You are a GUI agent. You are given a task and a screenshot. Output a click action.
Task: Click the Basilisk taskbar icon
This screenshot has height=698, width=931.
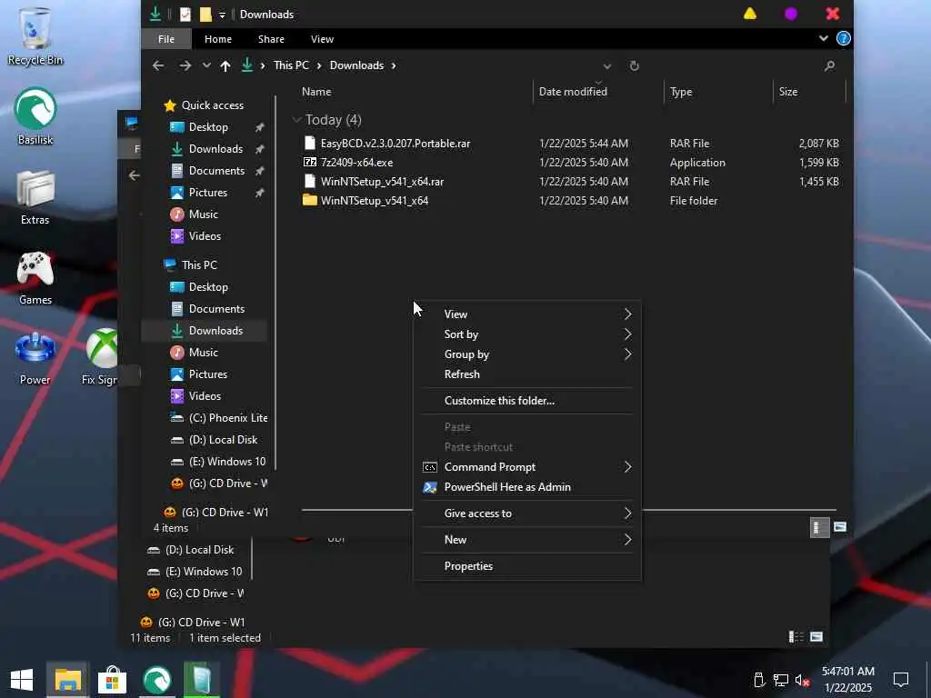(x=156, y=680)
